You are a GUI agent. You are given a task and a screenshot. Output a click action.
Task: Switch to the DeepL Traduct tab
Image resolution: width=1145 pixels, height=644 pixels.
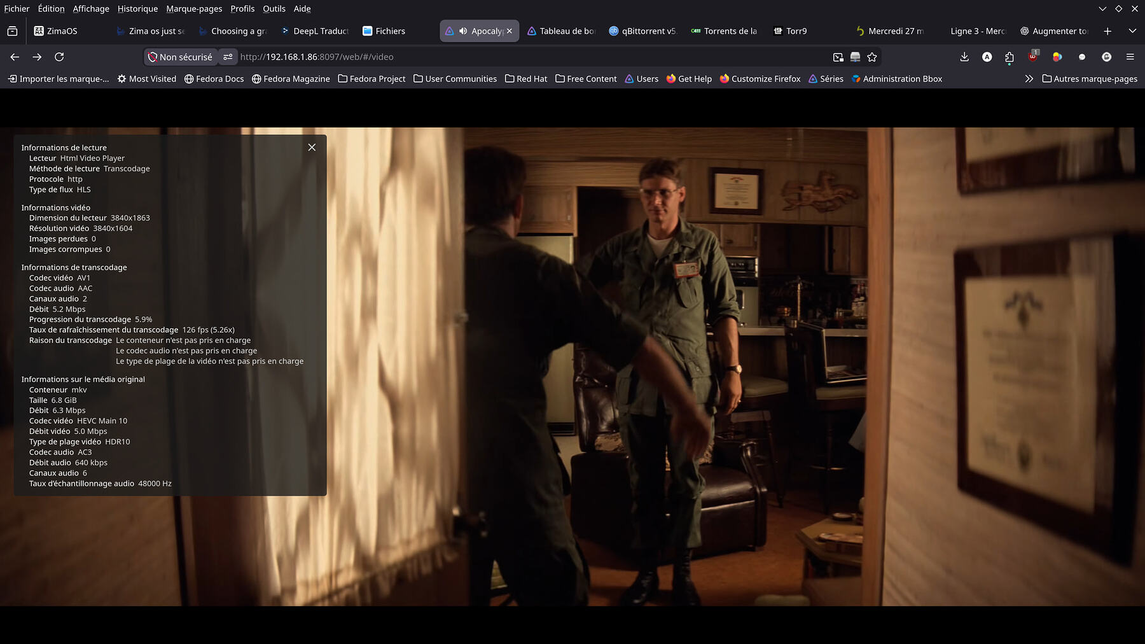point(315,31)
